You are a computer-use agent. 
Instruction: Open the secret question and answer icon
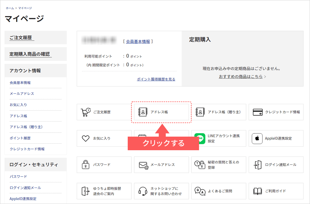tap(200, 165)
